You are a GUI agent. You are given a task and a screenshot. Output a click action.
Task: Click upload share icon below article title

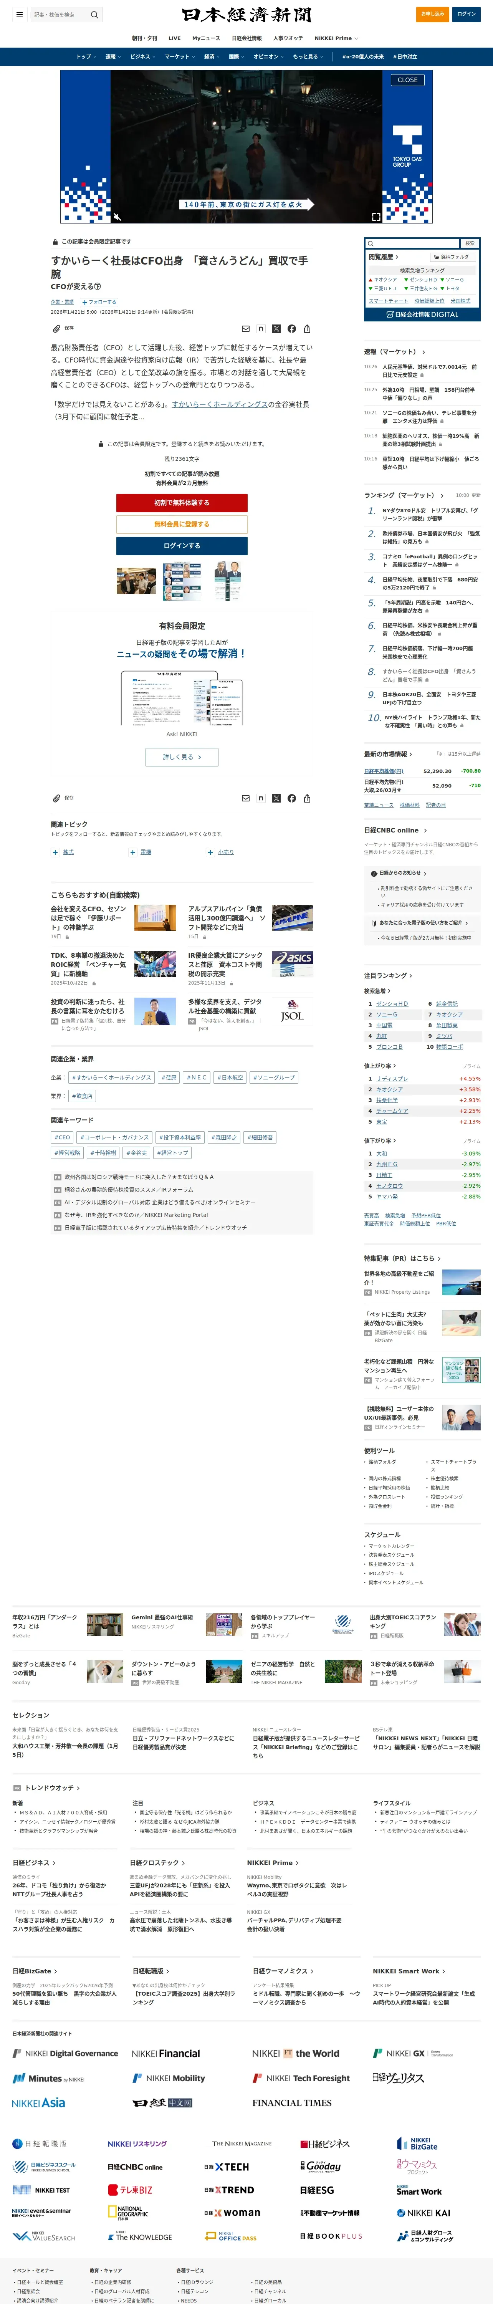(307, 328)
